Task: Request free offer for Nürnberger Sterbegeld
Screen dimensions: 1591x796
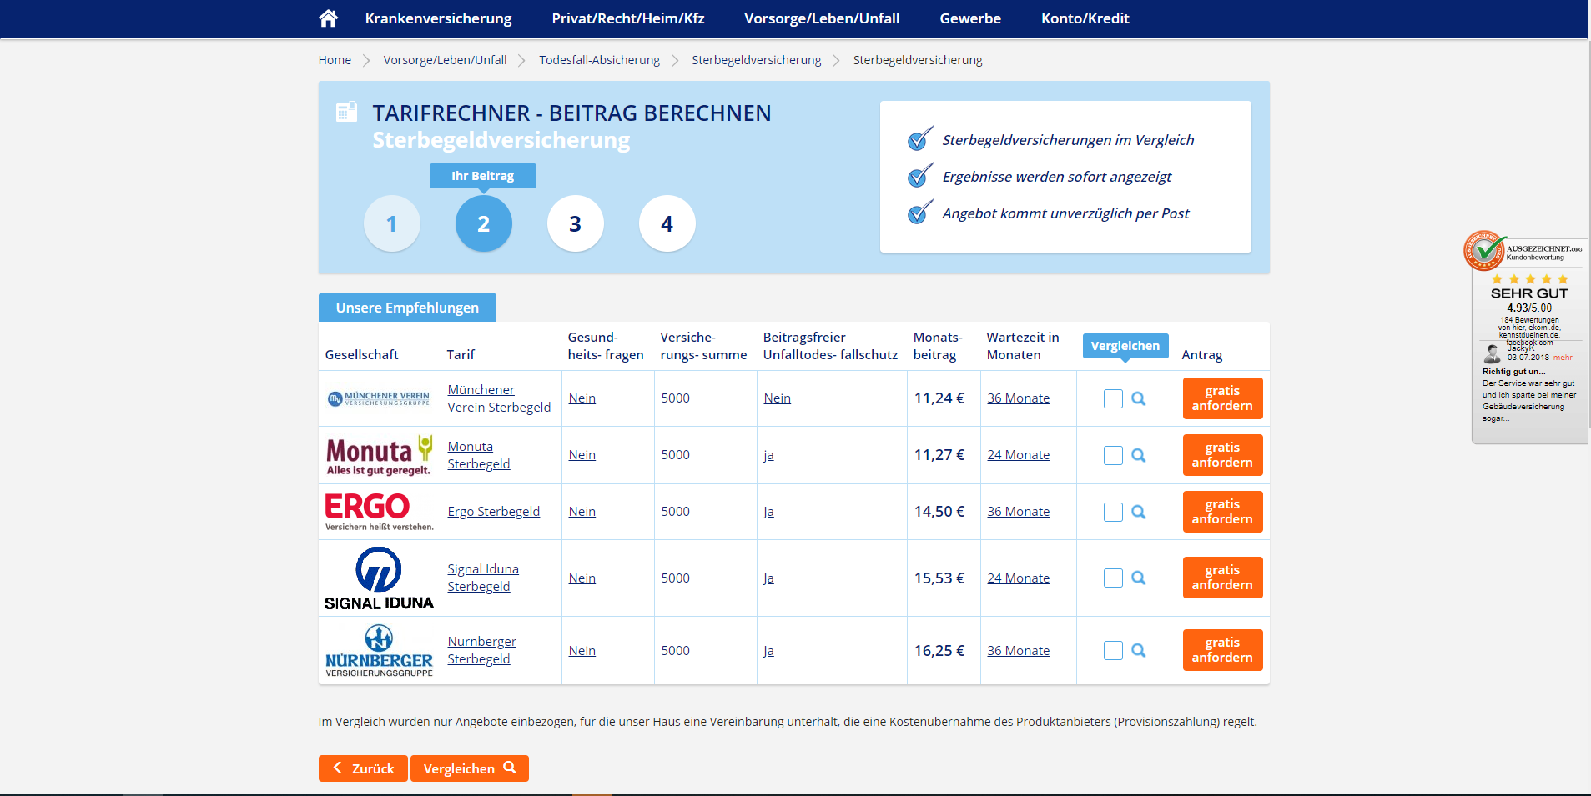Action: coord(1222,650)
